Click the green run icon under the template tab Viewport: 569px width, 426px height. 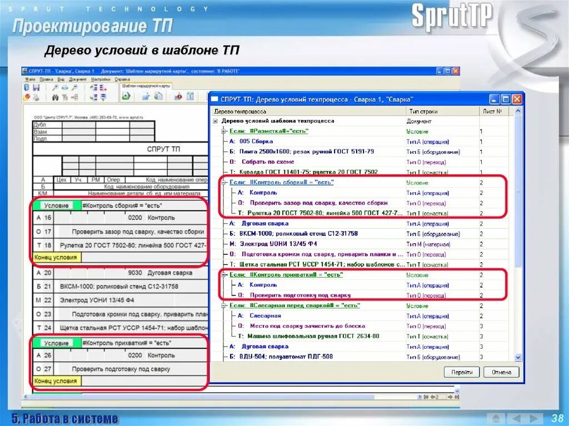(x=126, y=96)
